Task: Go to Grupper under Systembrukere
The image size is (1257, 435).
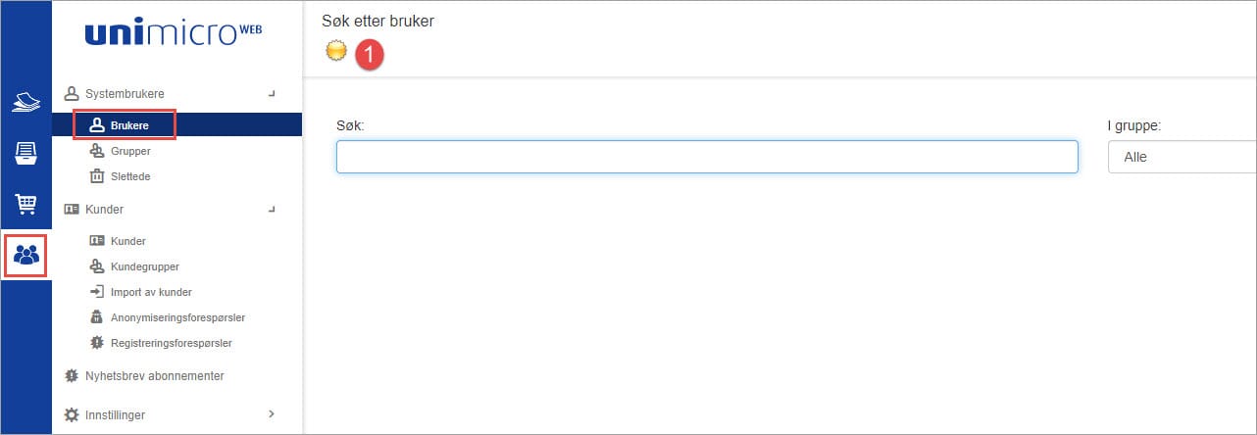Action: (x=129, y=151)
